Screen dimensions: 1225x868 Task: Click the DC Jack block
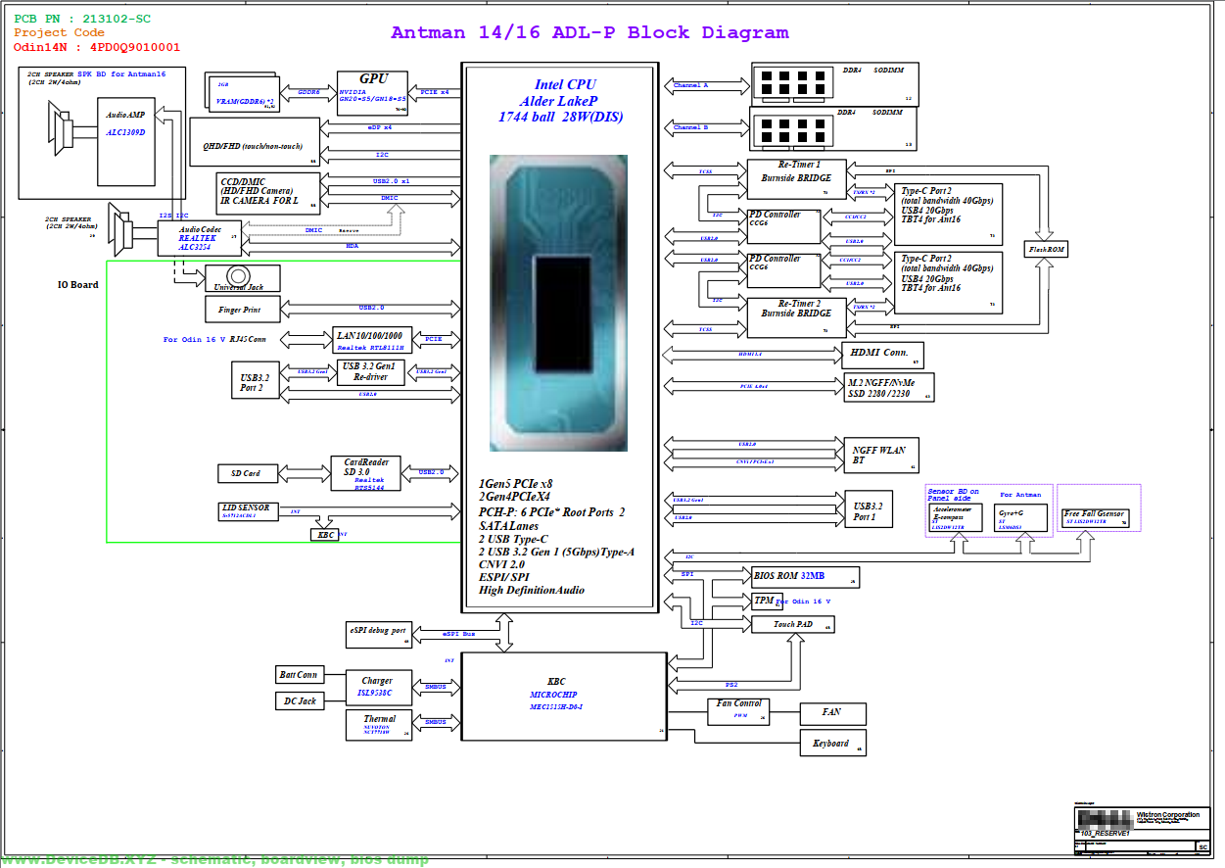(300, 701)
